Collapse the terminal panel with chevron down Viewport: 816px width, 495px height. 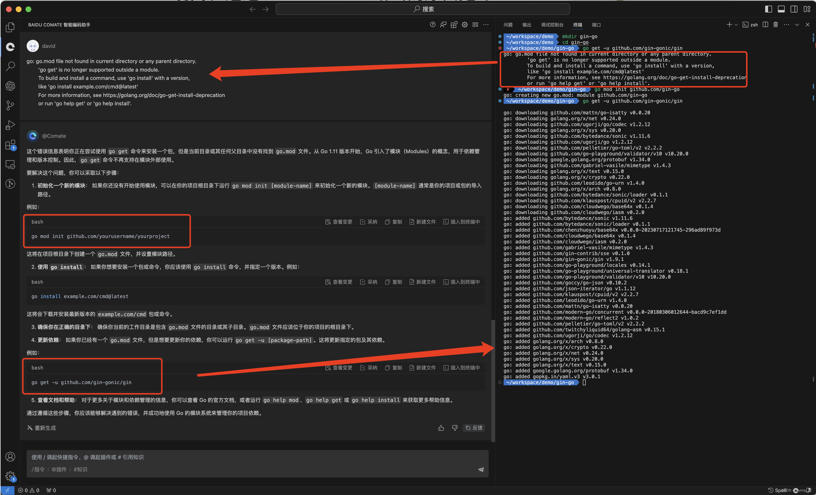tap(797, 25)
